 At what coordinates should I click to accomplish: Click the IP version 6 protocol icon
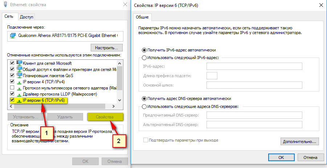[x=19, y=101]
